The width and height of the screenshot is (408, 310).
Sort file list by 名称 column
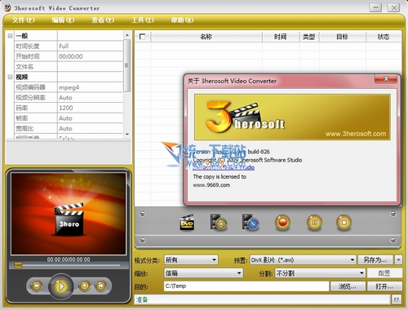206,37
